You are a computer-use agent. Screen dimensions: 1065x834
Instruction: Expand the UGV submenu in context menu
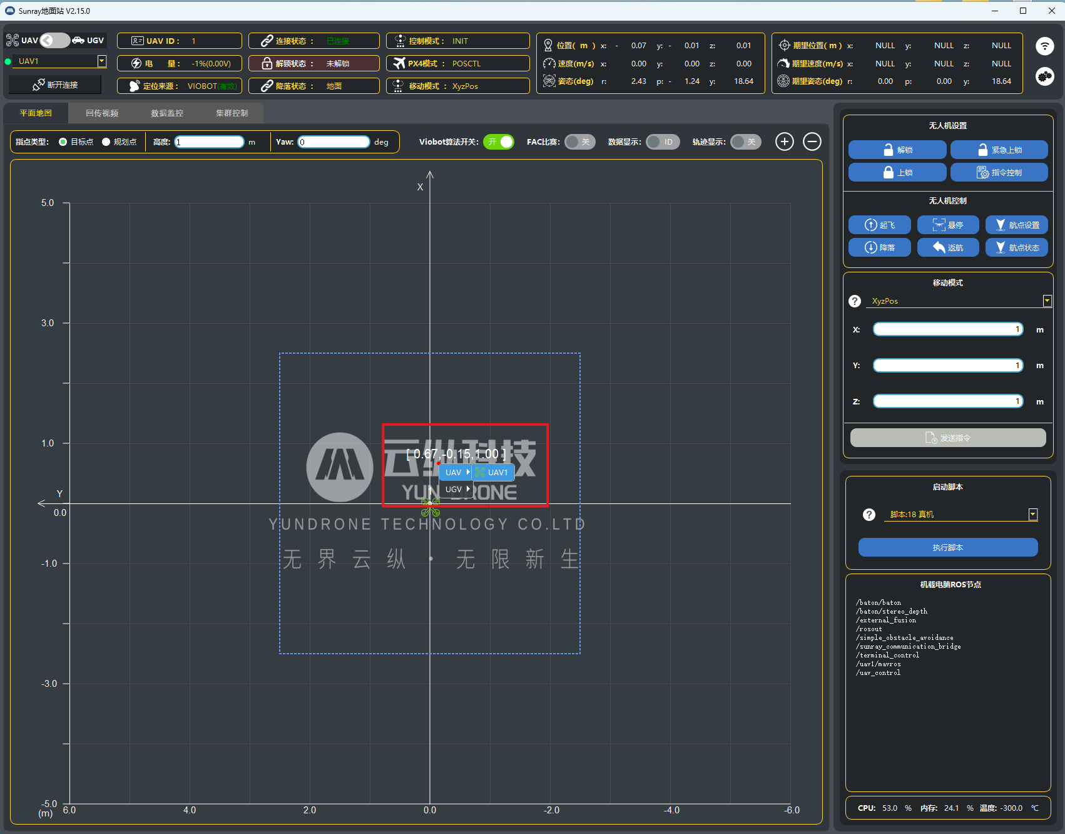coord(456,489)
